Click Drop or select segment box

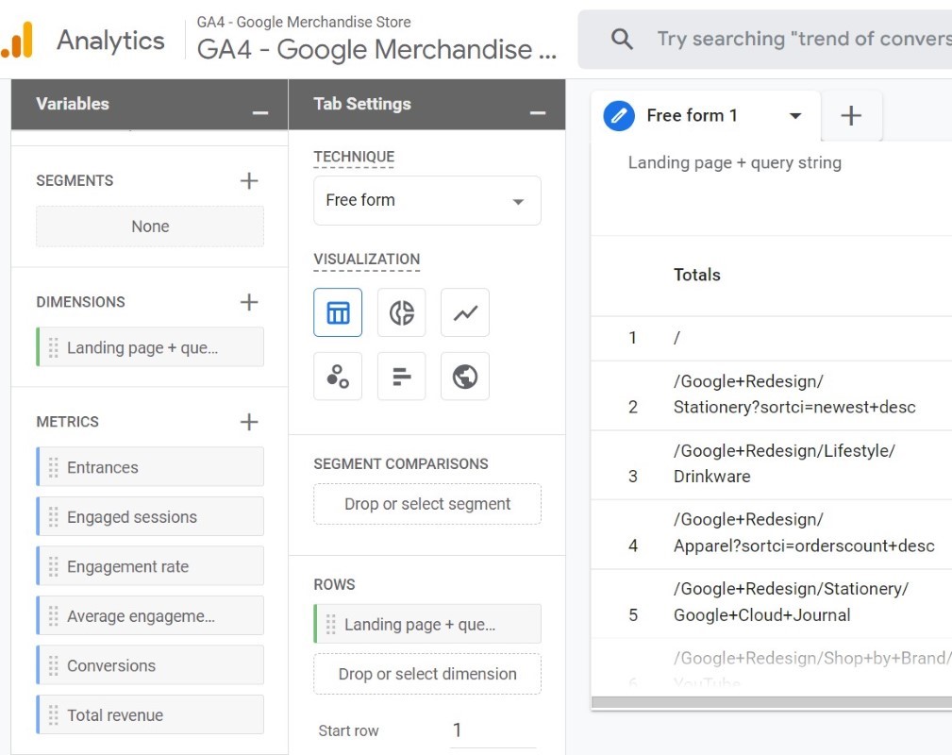tap(426, 504)
